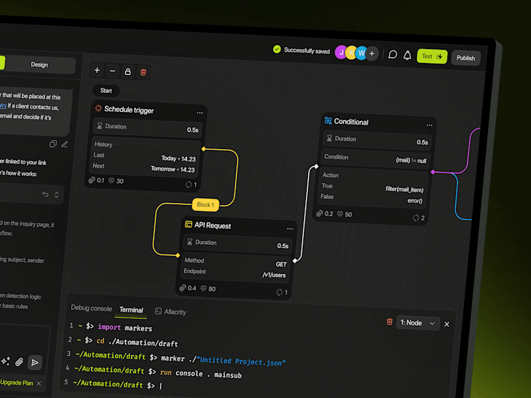Viewport: 531px width, 398px height.
Task: Send the chat message
Action: point(35,363)
